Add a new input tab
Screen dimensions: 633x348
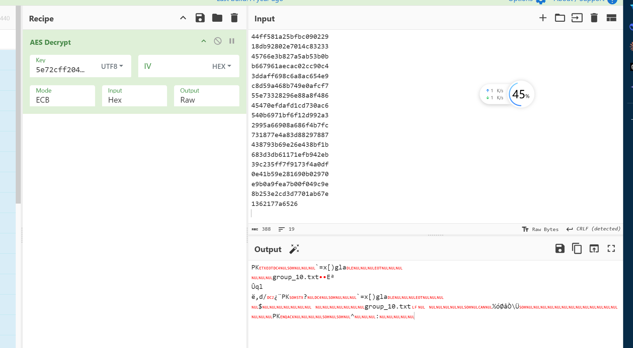[543, 18]
